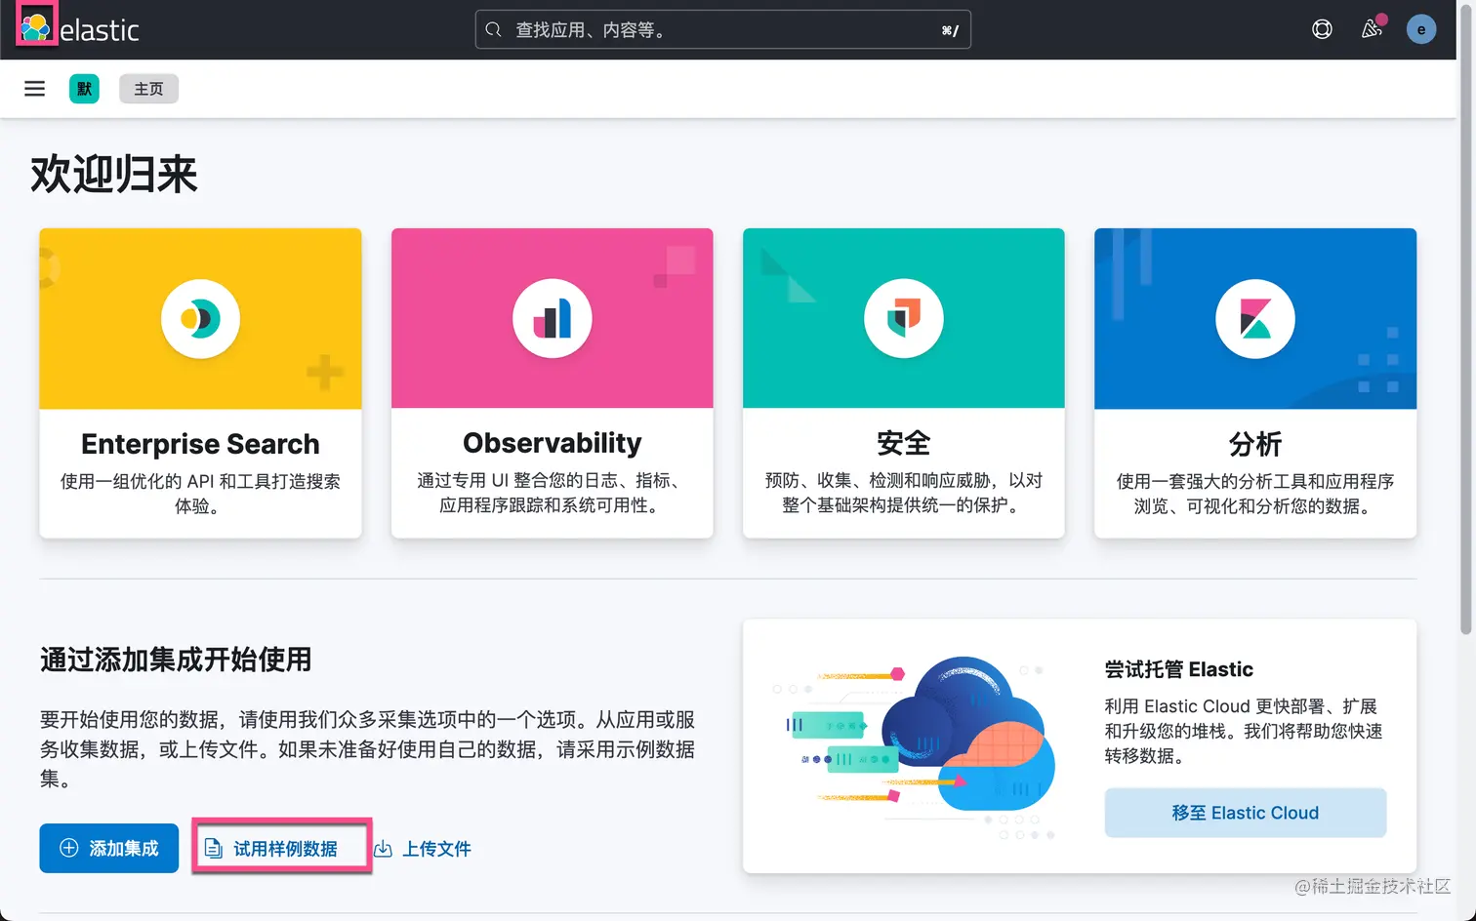Open the user avatar 'e' menu

(1420, 29)
